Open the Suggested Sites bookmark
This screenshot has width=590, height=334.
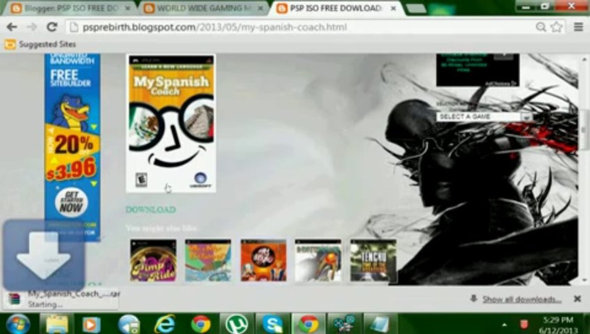(40, 45)
